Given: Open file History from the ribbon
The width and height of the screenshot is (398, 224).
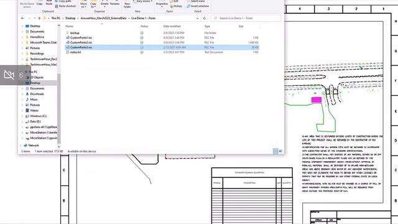Looking at the screenshot, I should [175, 6].
